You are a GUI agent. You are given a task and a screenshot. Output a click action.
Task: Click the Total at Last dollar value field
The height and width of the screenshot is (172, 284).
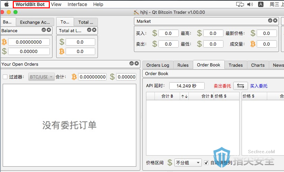(80, 42)
